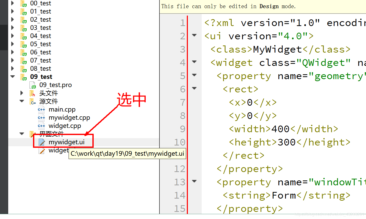Click the width value 400
The width and height of the screenshot is (366, 219).
click(281, 129)
